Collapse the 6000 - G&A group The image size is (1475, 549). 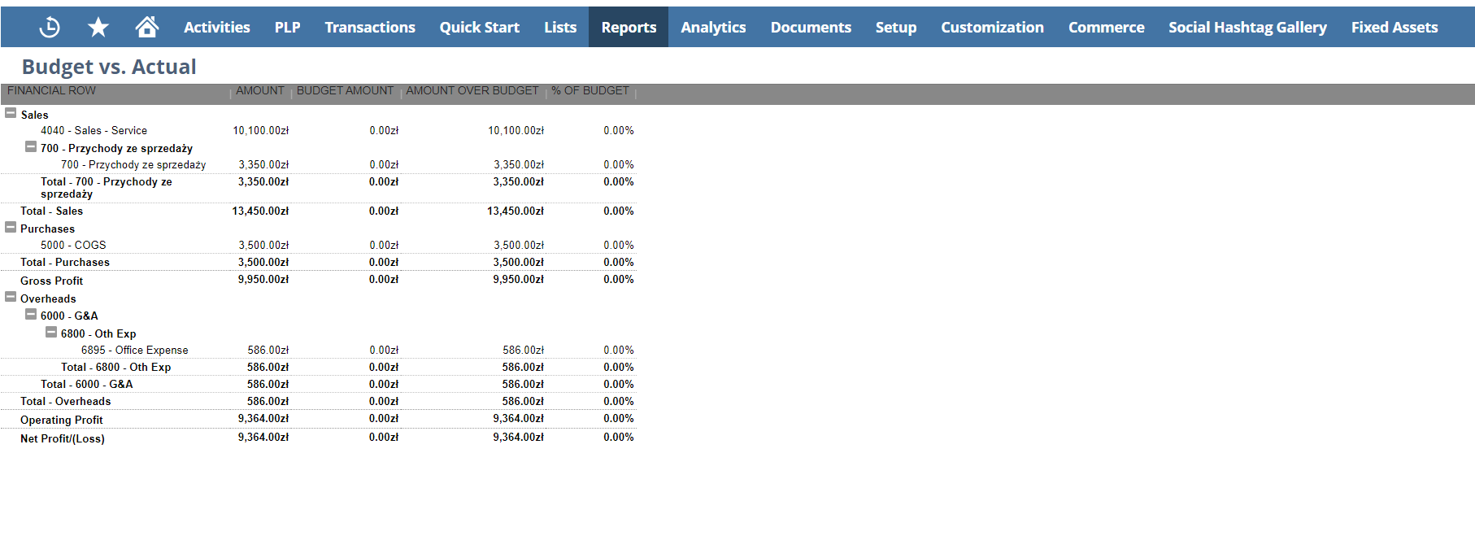pyautogui.click(x=31, y=315)
